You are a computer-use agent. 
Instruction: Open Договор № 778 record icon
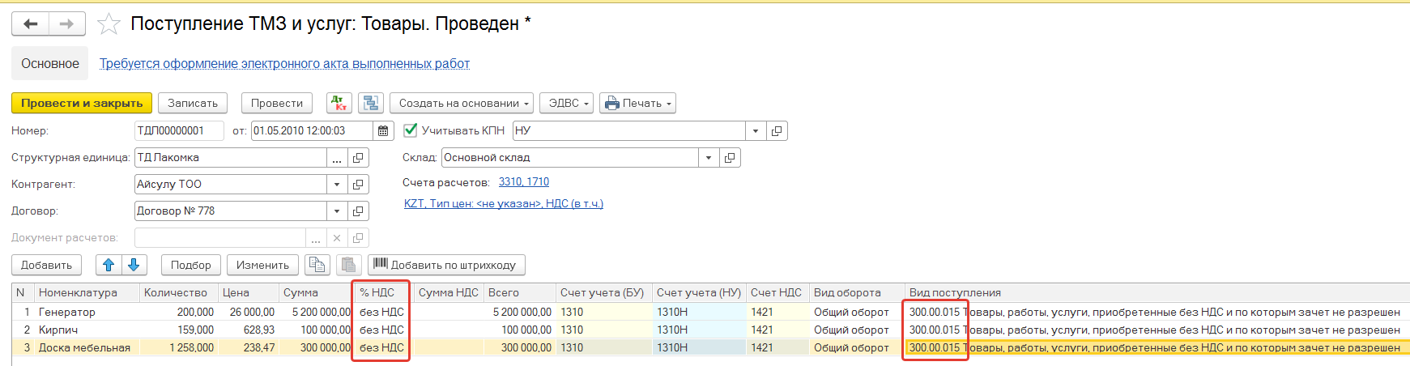[358, 211]
